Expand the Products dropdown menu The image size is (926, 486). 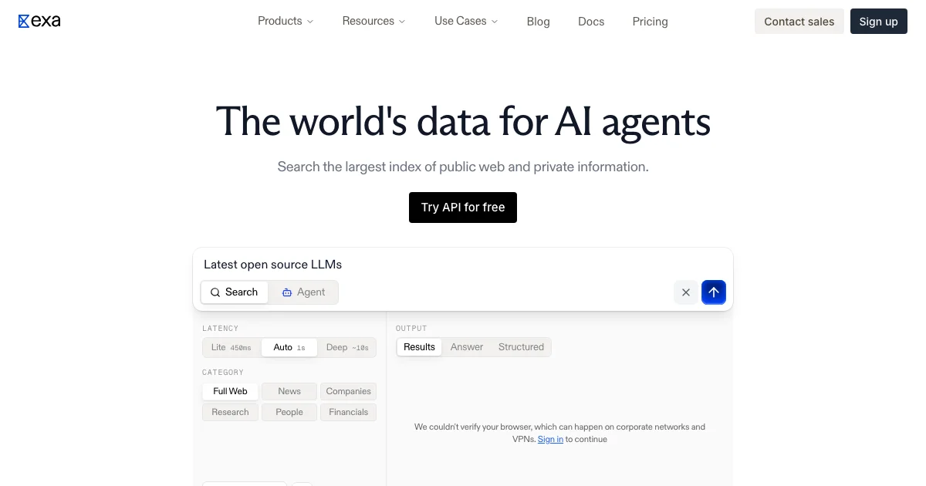(x=286, y=22)
